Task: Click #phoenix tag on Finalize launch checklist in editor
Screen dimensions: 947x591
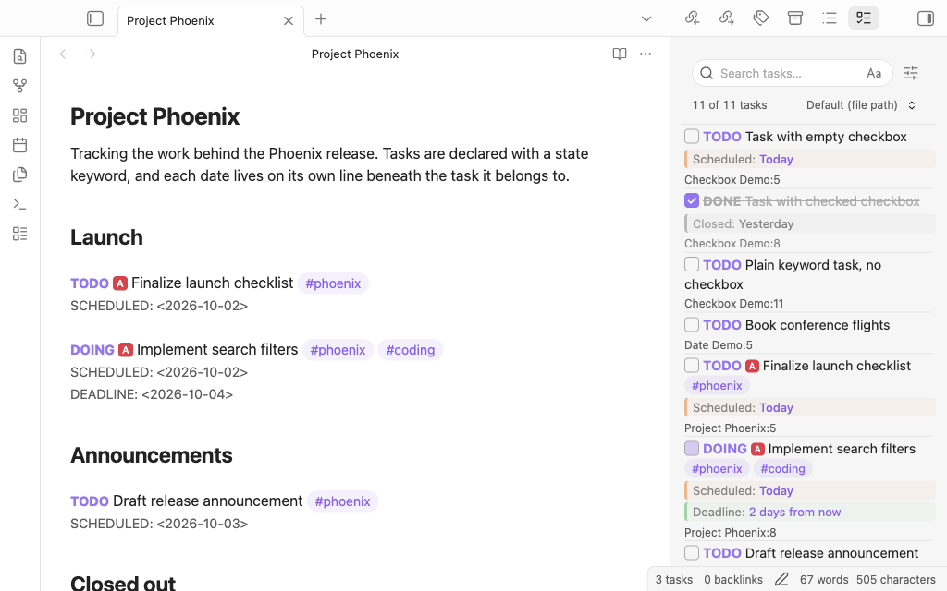Action: pos(333,283)
